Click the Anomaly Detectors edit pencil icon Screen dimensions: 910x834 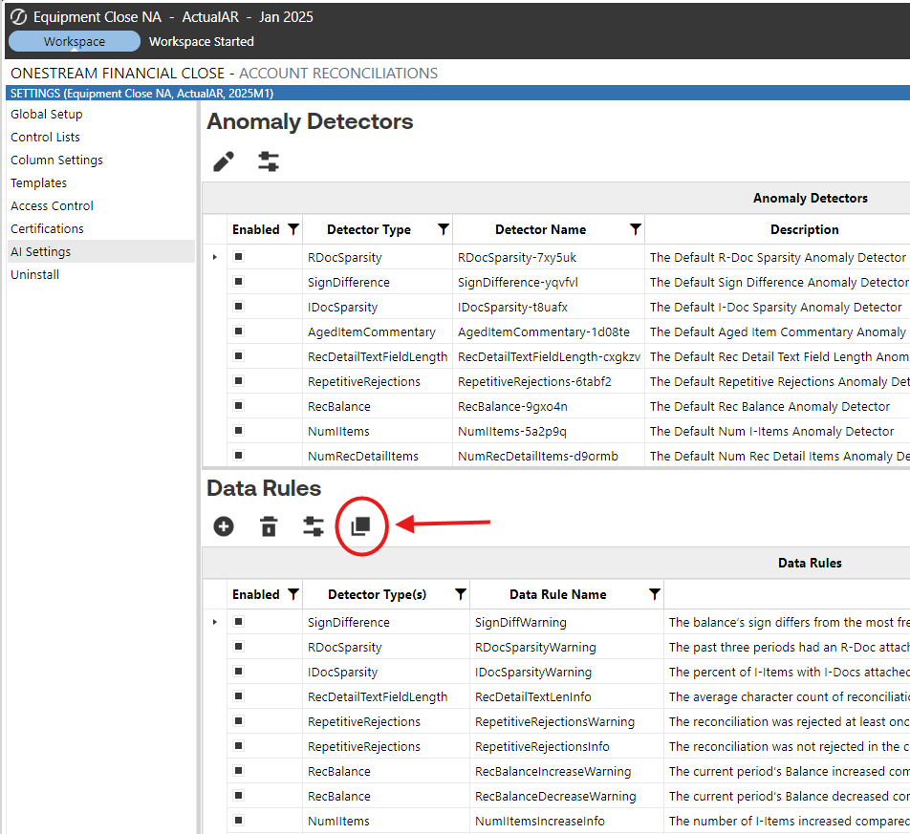click(224, 161)
